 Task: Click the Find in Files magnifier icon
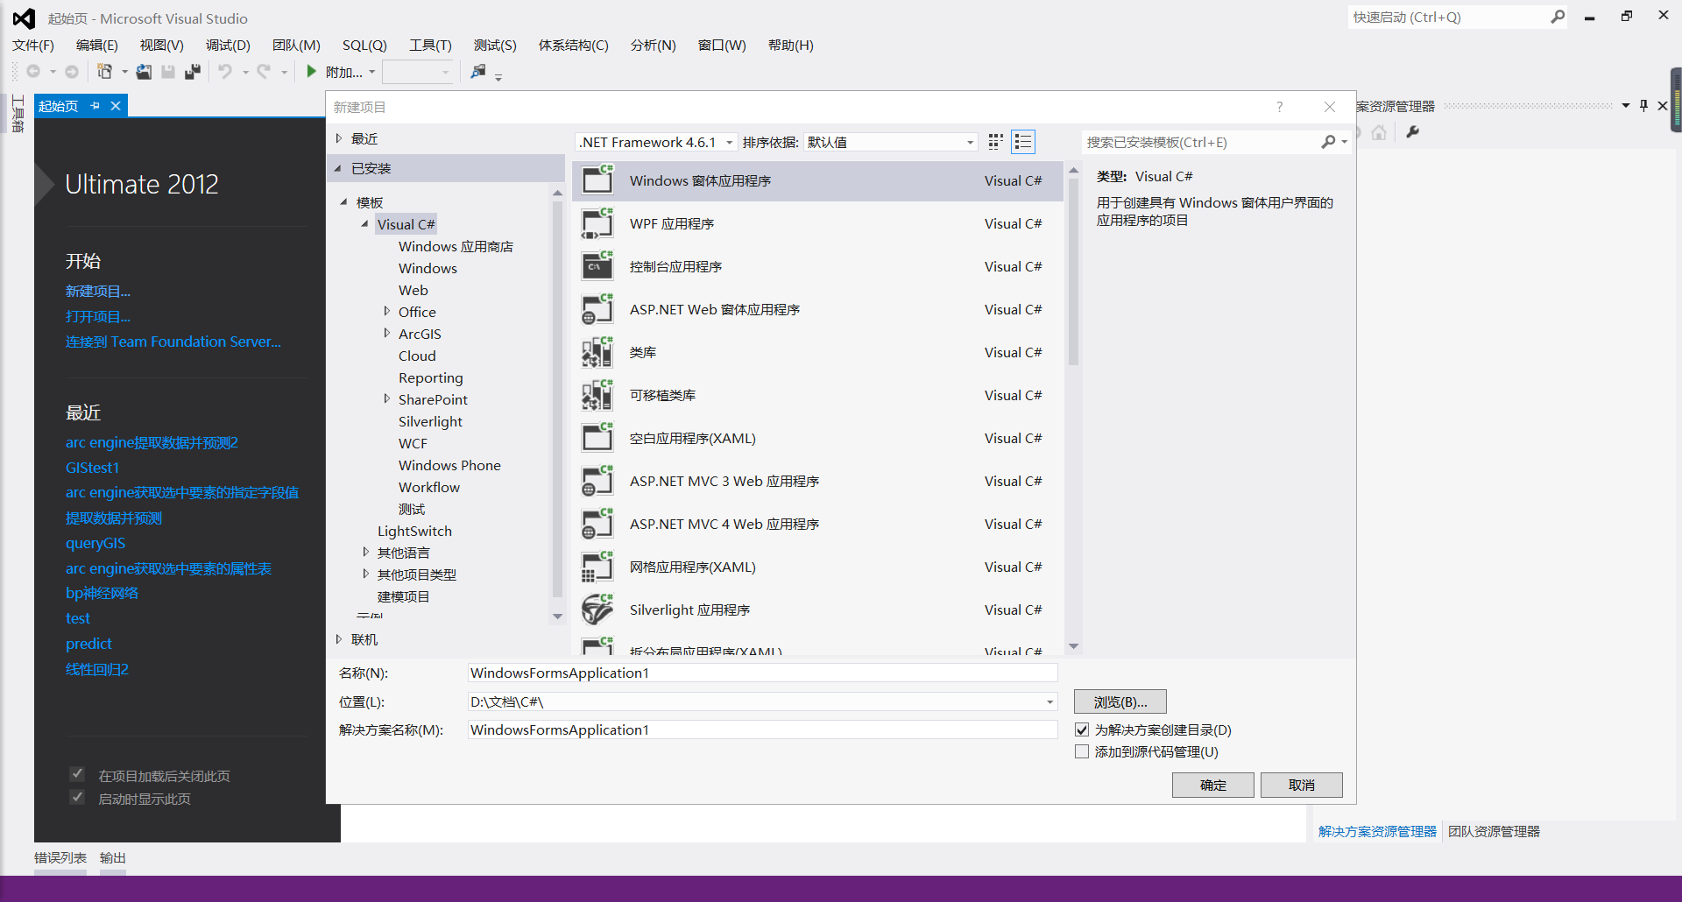point(480,72)
